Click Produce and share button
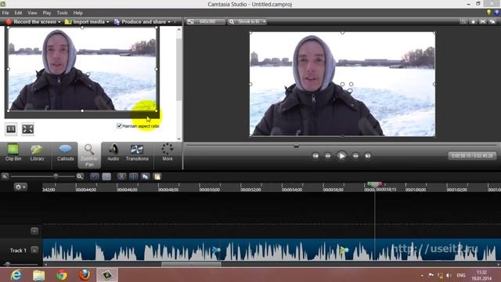The width and height of the screenshot is (501, 282). click(x=140, y=22)
